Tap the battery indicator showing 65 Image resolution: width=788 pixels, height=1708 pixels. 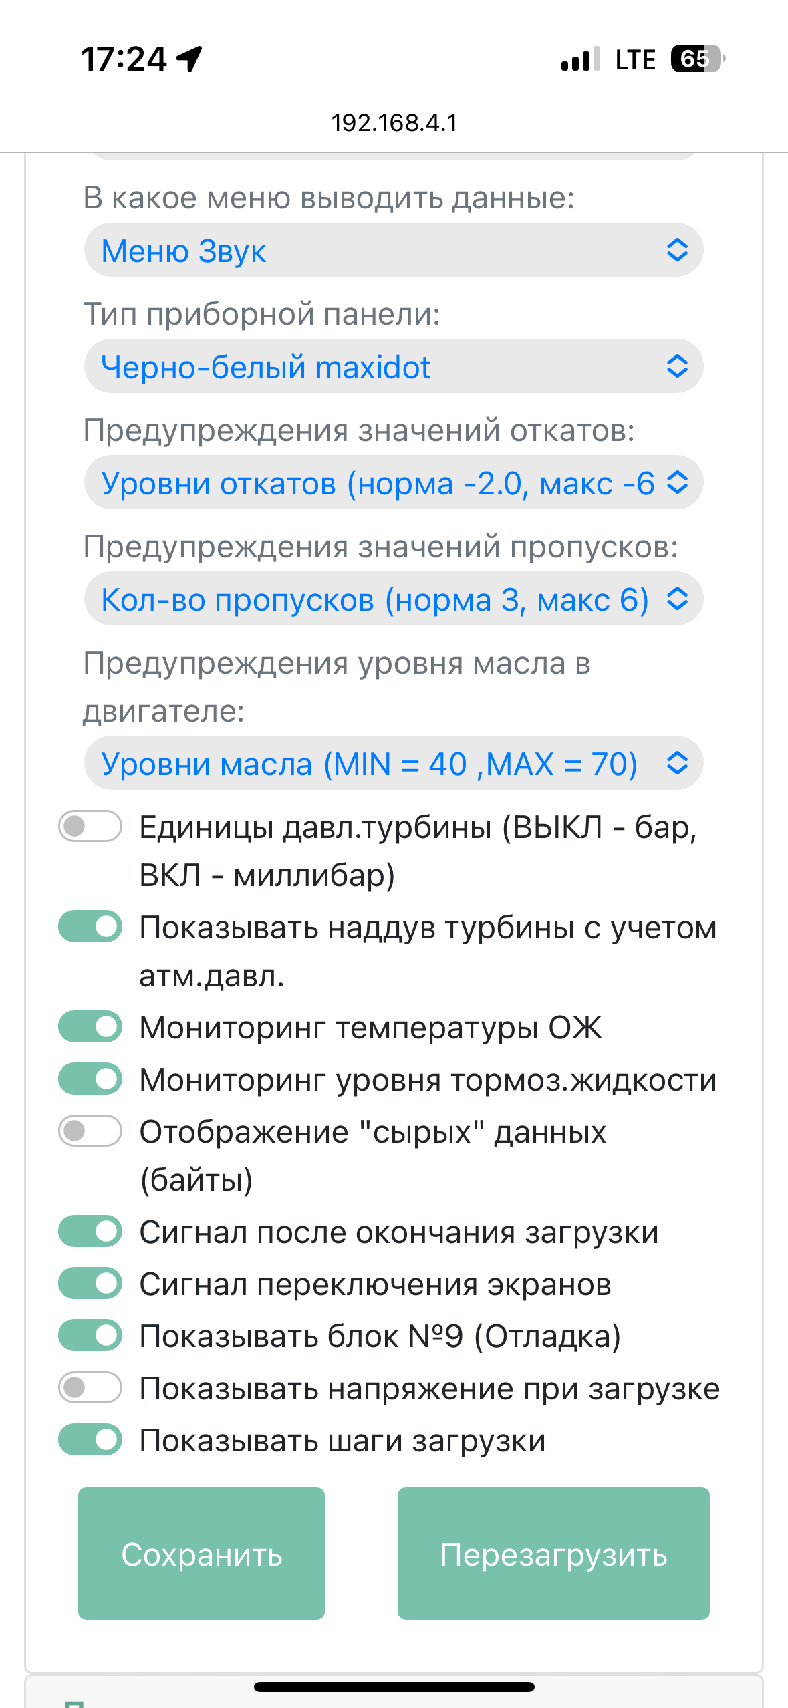(x=698, y=59)
